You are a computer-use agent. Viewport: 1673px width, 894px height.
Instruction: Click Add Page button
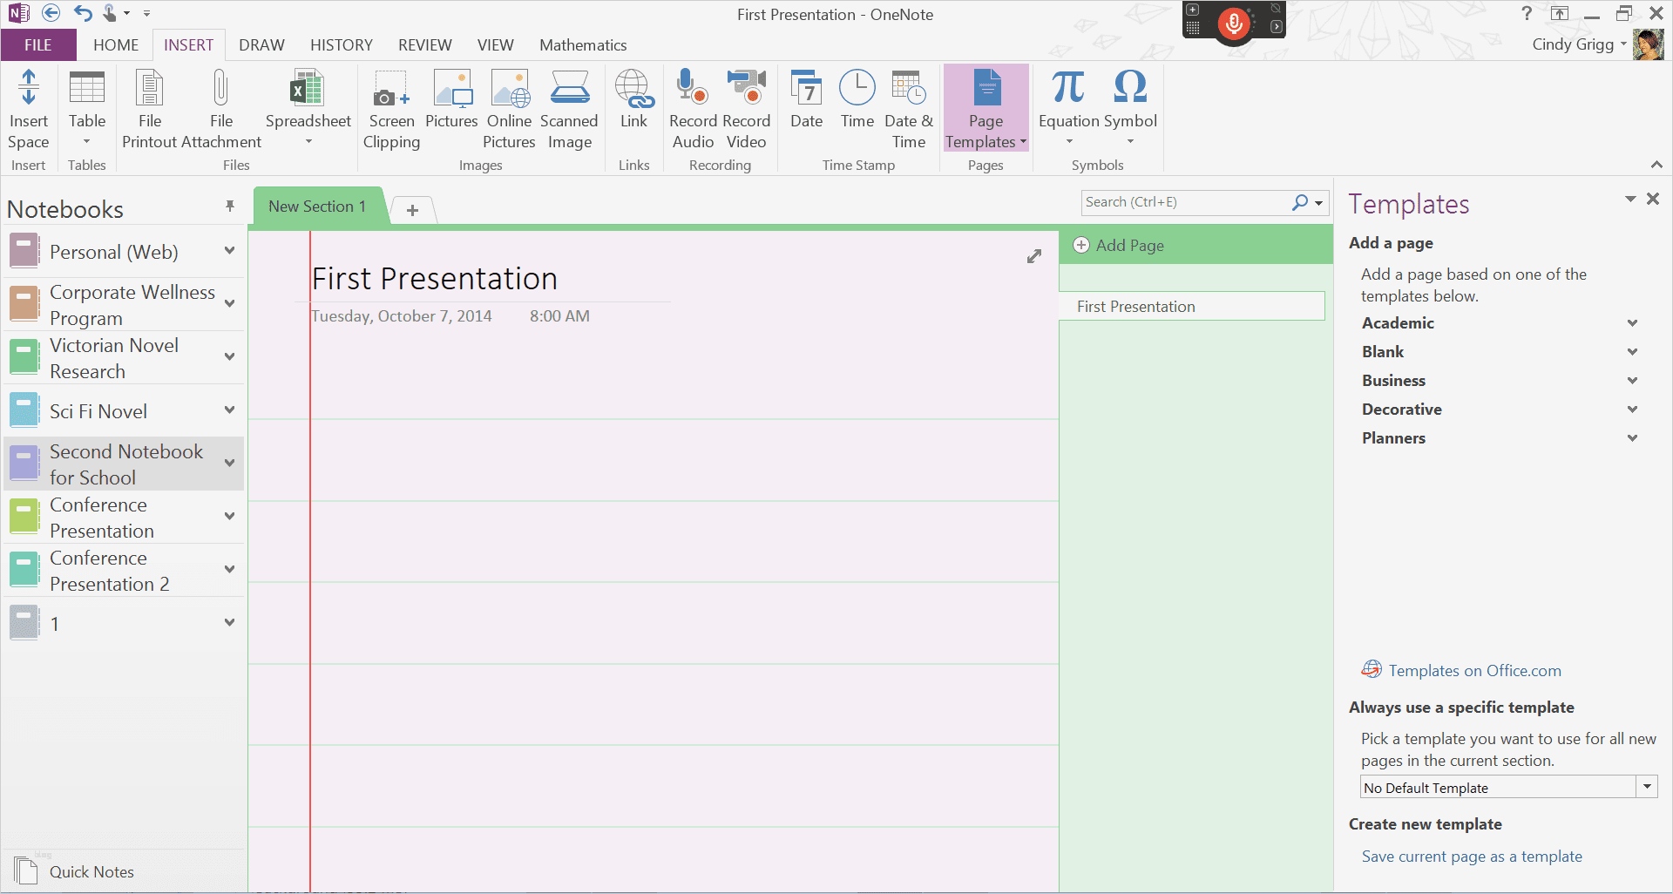[x=1120, y=246]
